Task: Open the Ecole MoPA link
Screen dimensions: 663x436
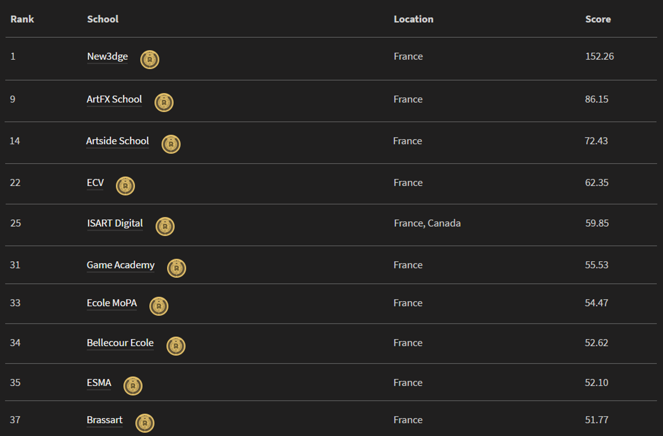Action: pyautogui.click(x=111, y=303)
